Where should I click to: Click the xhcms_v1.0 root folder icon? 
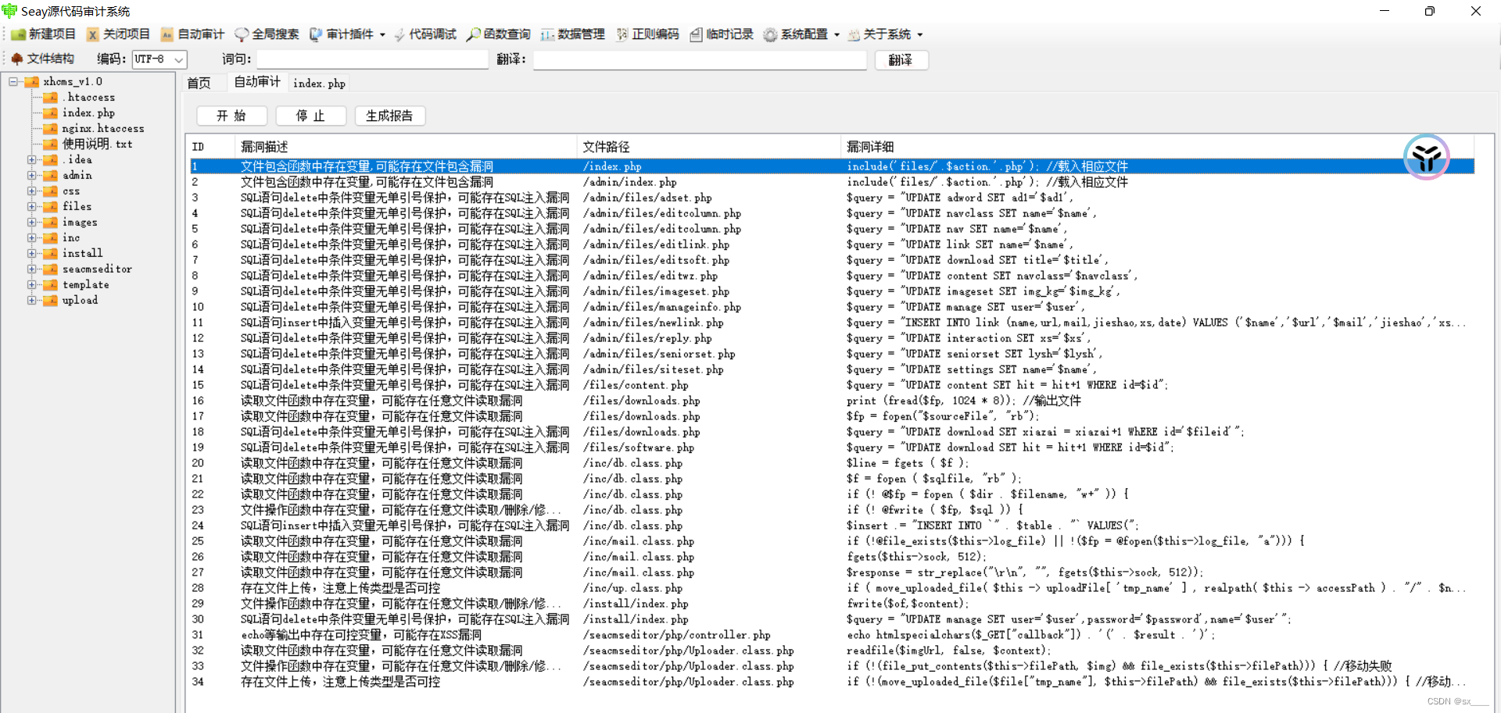[x=32, y=81]
